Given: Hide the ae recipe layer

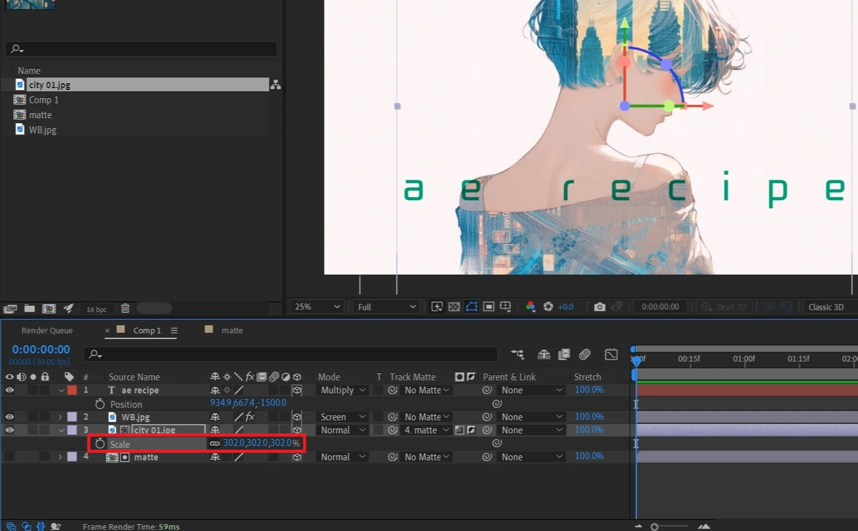Looking at the screenshot, I should pos(9,390).
